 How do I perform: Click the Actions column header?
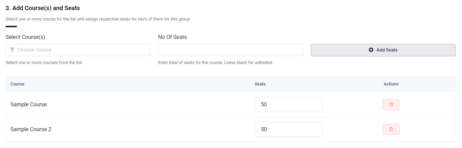click(391, 84)
